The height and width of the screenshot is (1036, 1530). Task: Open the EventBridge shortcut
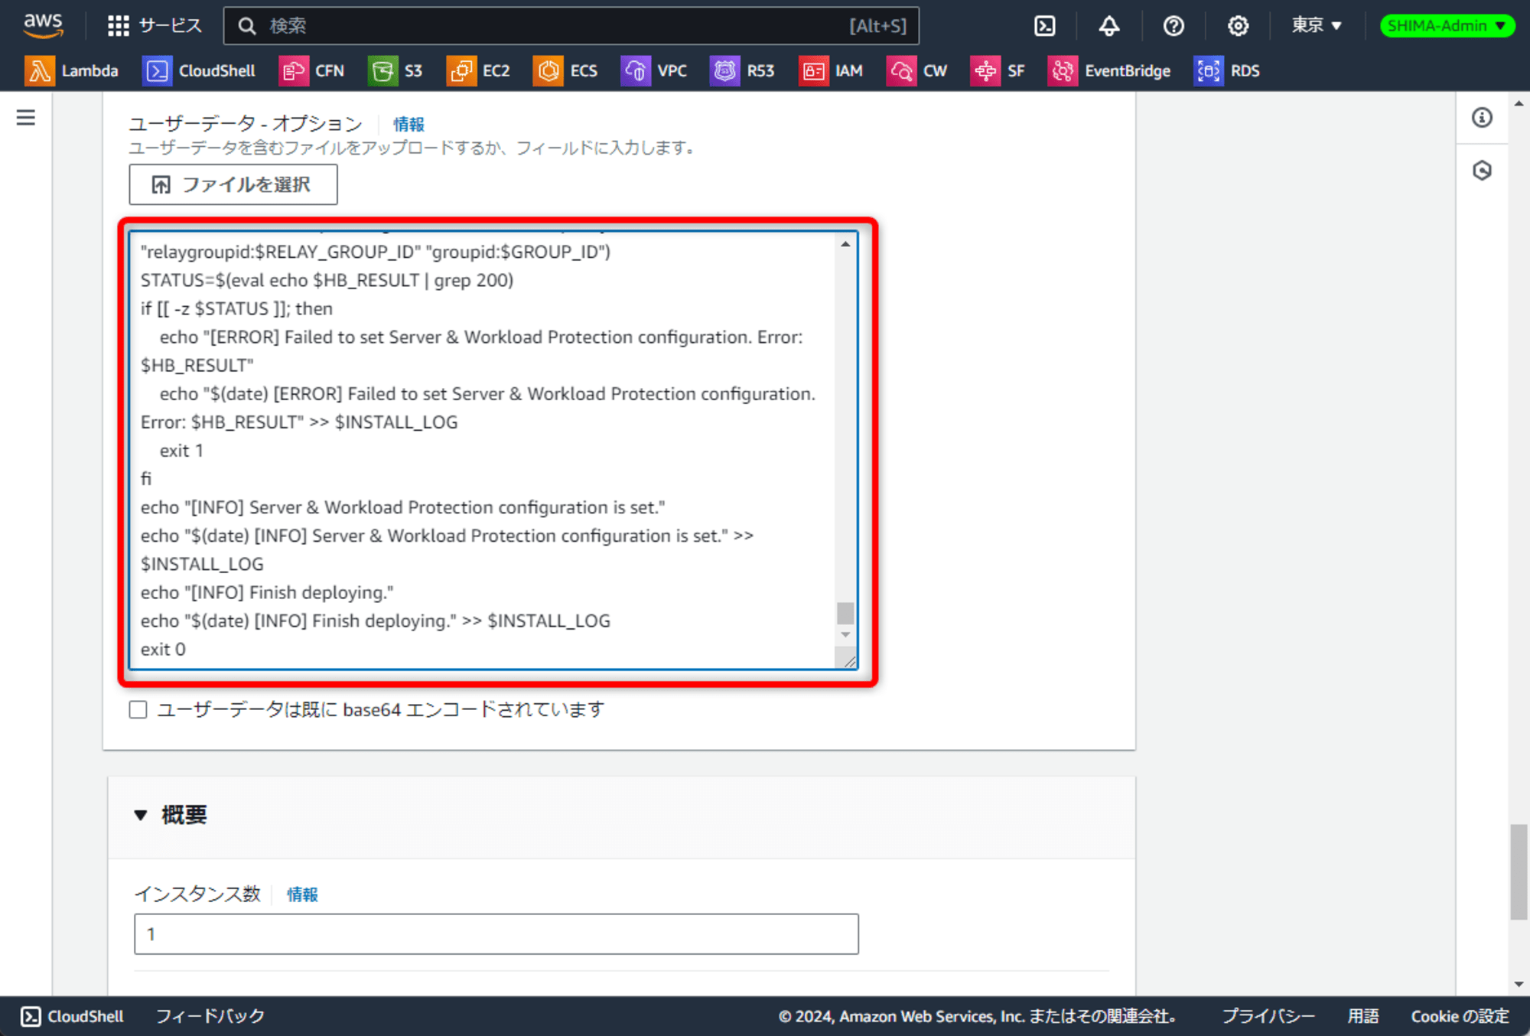point(1109,71)
